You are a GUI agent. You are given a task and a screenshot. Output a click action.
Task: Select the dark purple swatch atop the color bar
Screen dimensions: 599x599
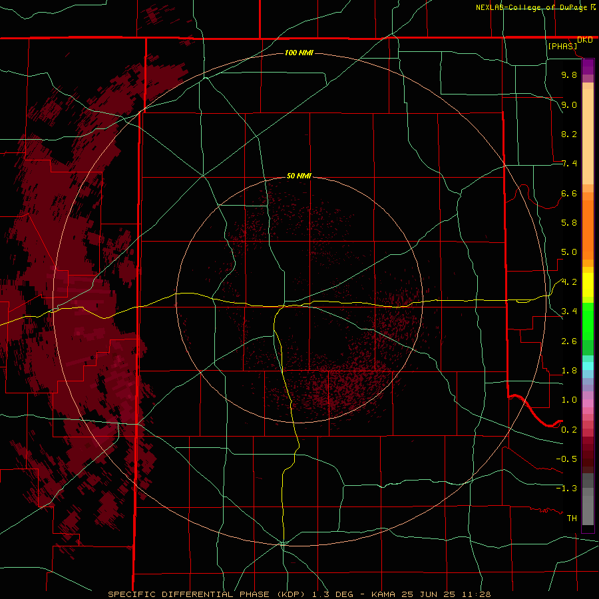(x=588, y=66)
